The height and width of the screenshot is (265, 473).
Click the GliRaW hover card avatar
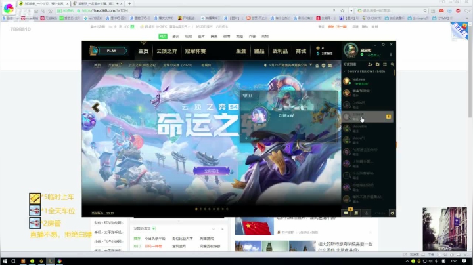click(x=259, y=115)
